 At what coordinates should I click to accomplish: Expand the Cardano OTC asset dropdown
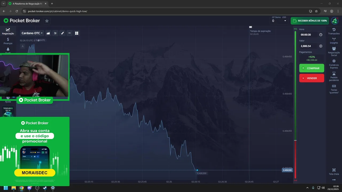[32, 33]
